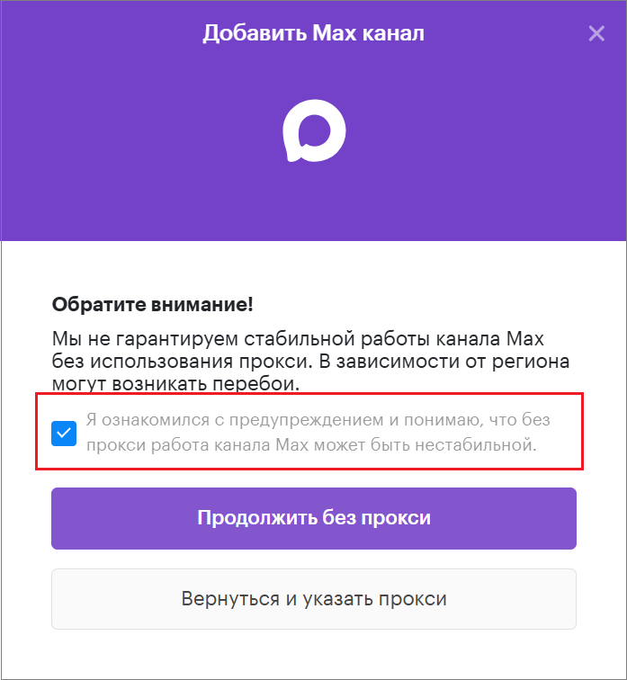
Task: Click the Добавить Max канал title
Action: point(313,33)
